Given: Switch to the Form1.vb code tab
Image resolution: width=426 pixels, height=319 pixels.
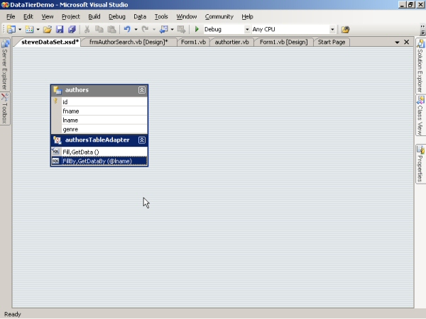Looking at the screenshot, I should (x=193, y=42).
